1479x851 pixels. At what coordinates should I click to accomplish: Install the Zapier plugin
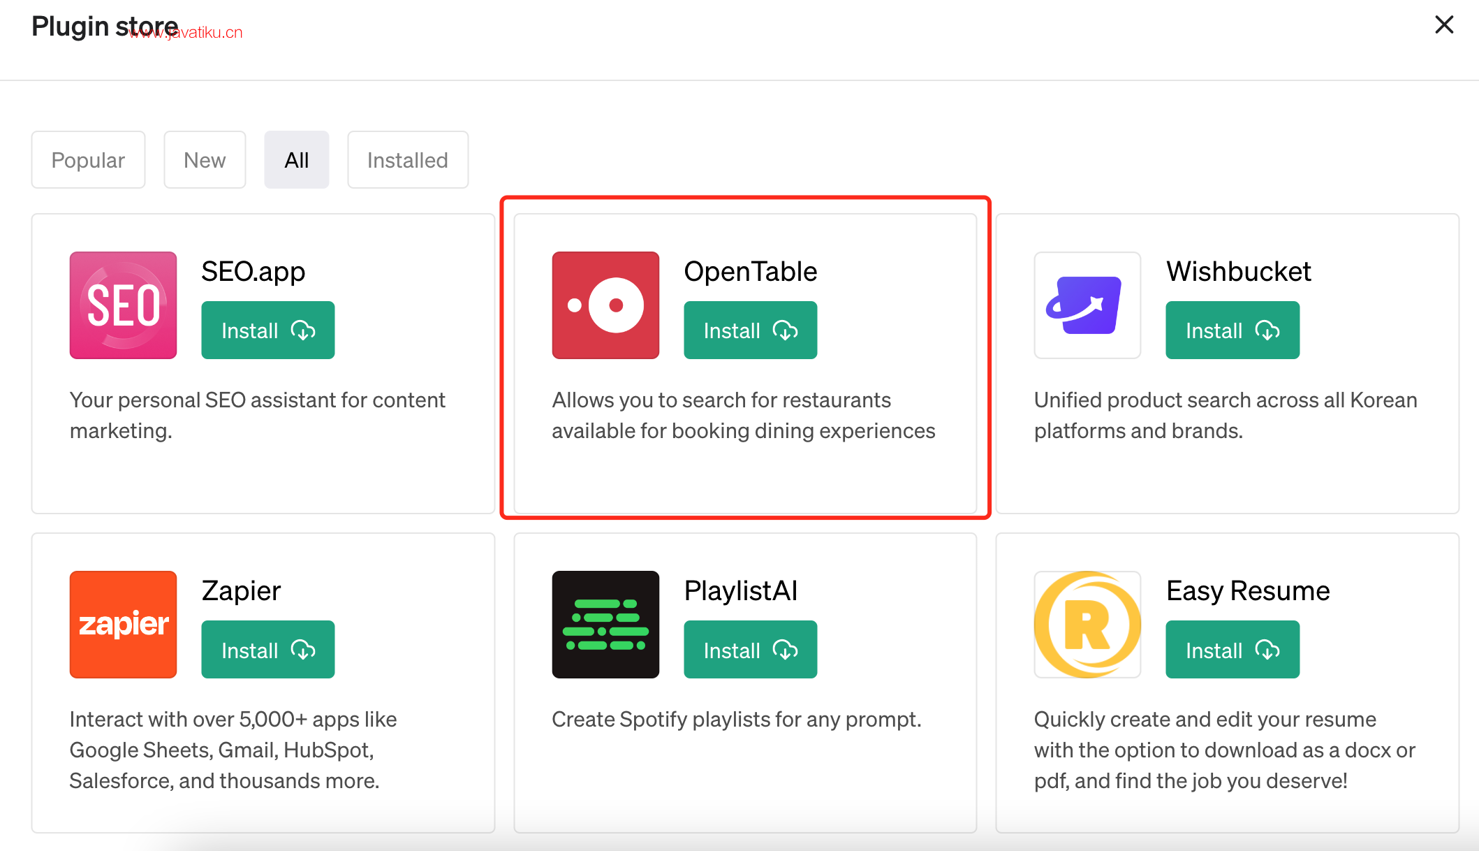(x=268, y=650)
